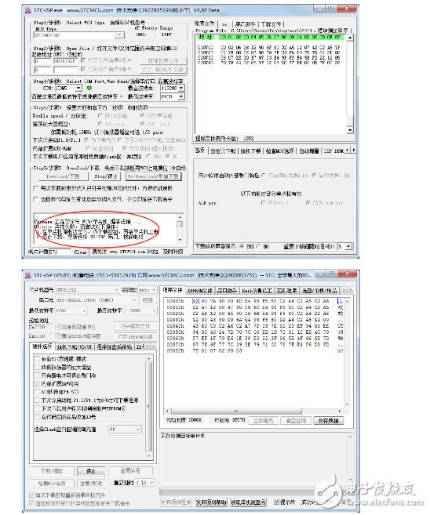
Task: Click the STC-ISP V6.85 title bar icon
Action: click(x=28, y=275)
